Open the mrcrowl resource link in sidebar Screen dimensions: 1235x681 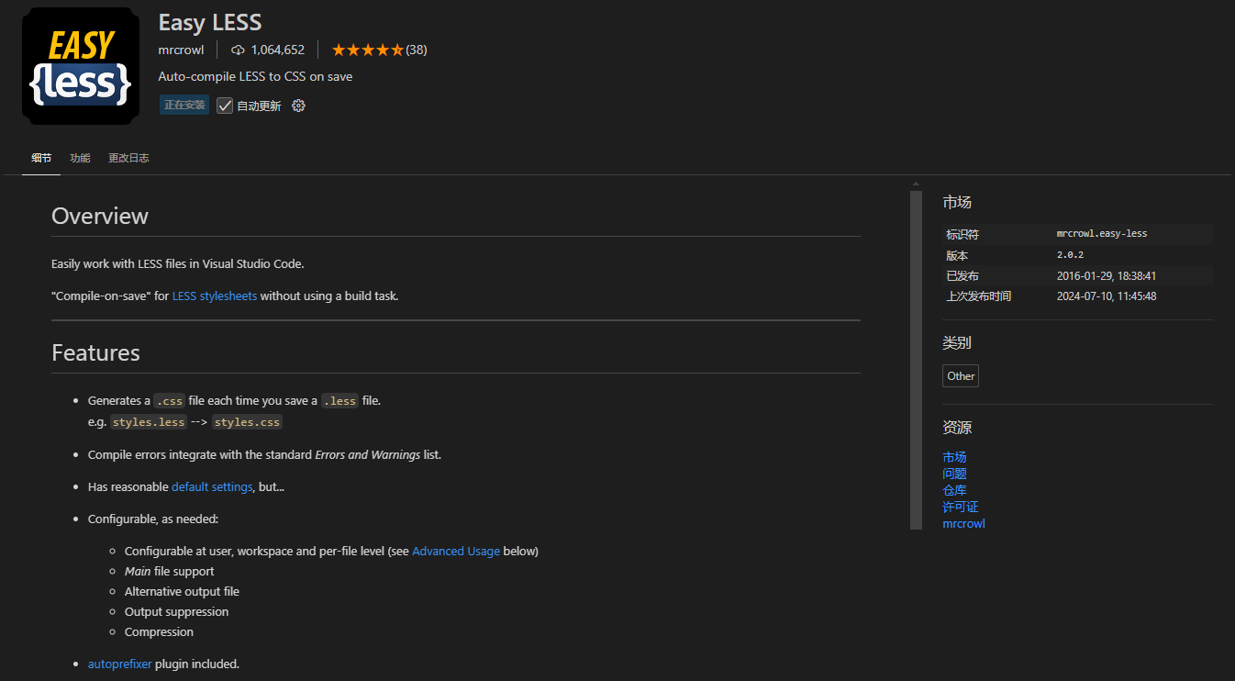pyautogui.click(x=963, y=523)
